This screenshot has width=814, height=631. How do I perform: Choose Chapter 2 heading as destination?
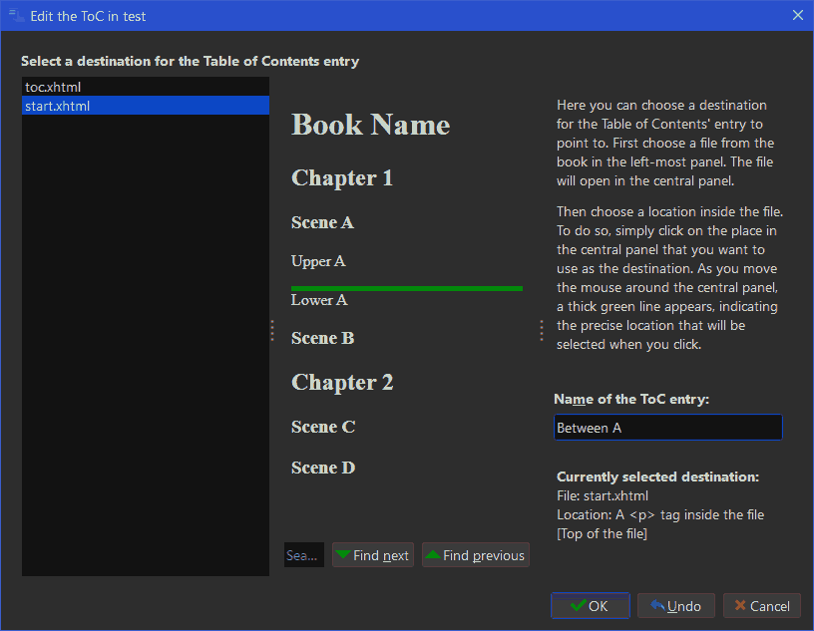click(342, 383)
